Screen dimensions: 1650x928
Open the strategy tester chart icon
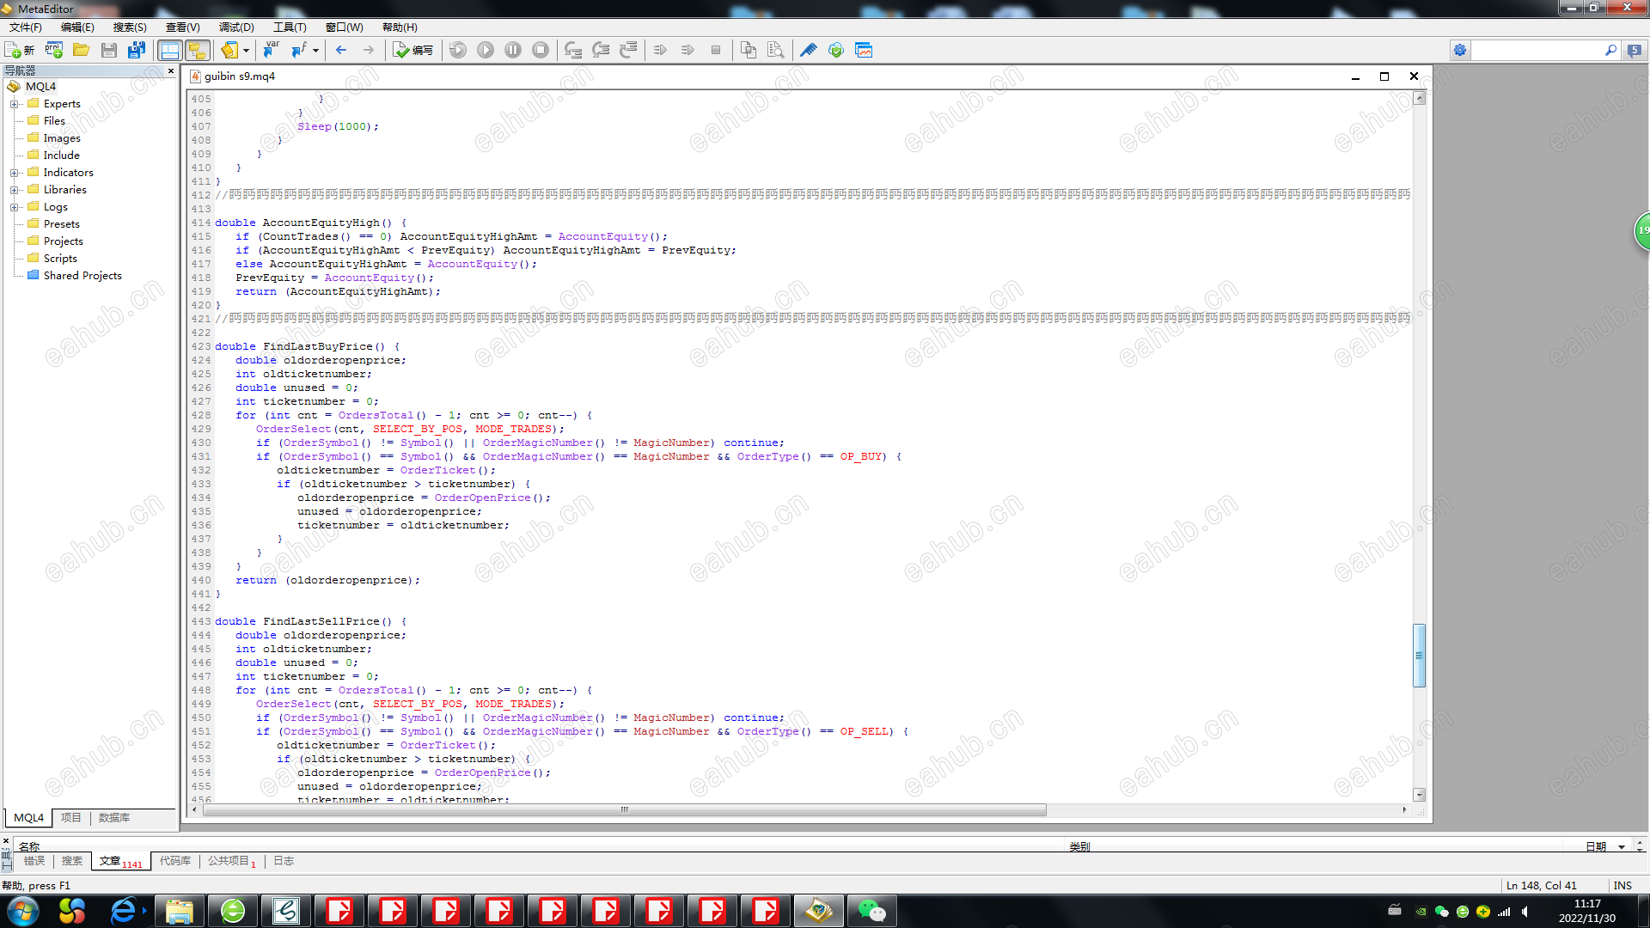[x=864, y=50]
